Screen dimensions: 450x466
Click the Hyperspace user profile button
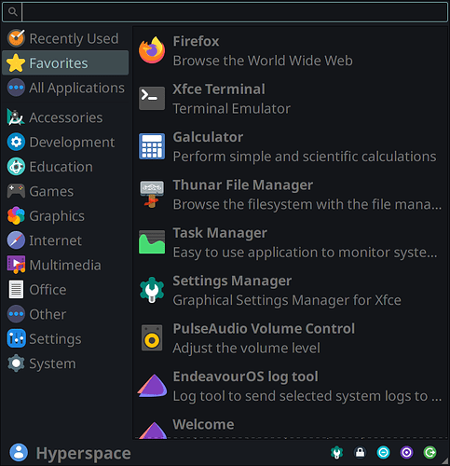click(x=70, y=453)
